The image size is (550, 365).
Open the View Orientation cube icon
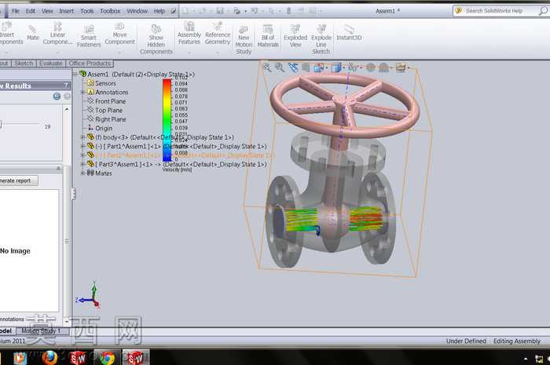click(319, 68)
